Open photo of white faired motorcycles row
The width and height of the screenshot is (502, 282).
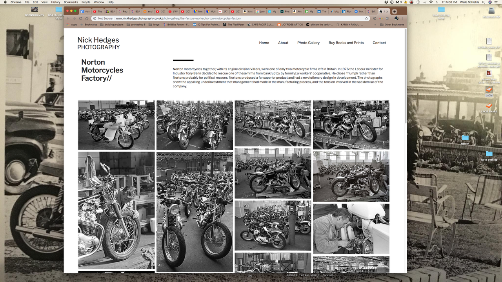point(116,125)
